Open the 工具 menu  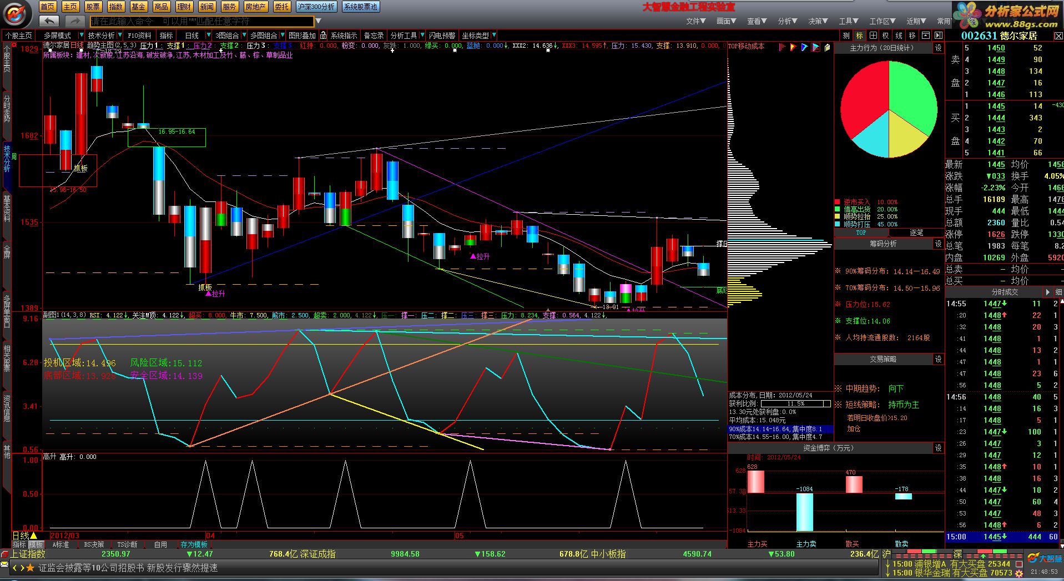(849, 21)
